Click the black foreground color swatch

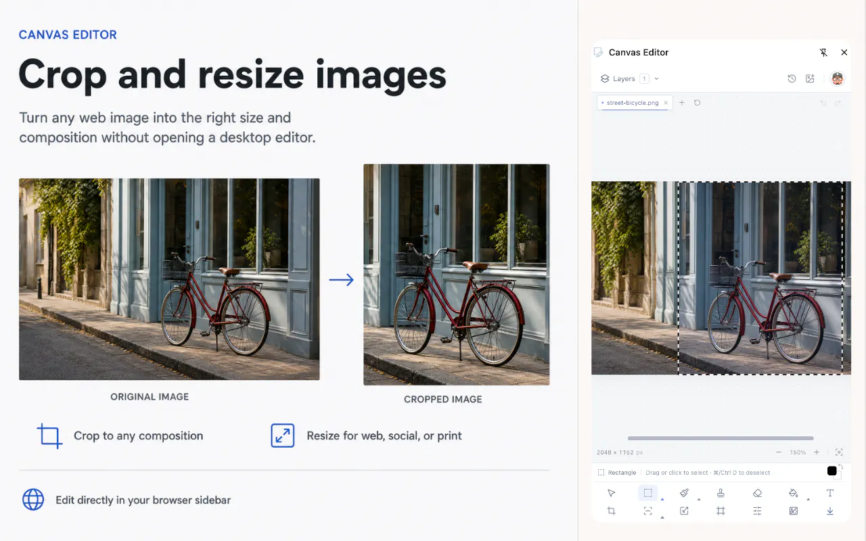[832, 471]
